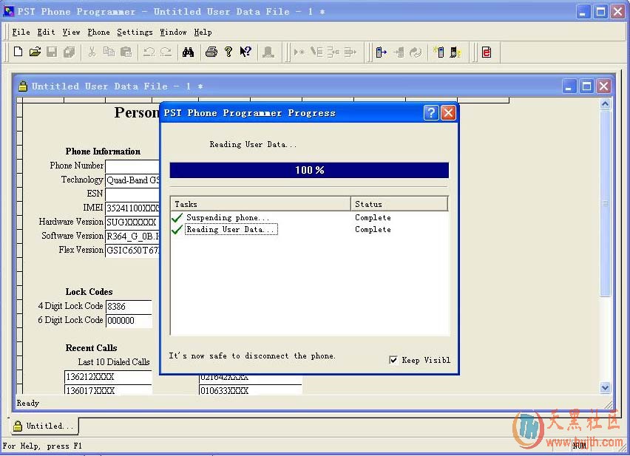Click the 4 Digit Lock Code field
Screen dimensions: 630x456
(129, 307)
